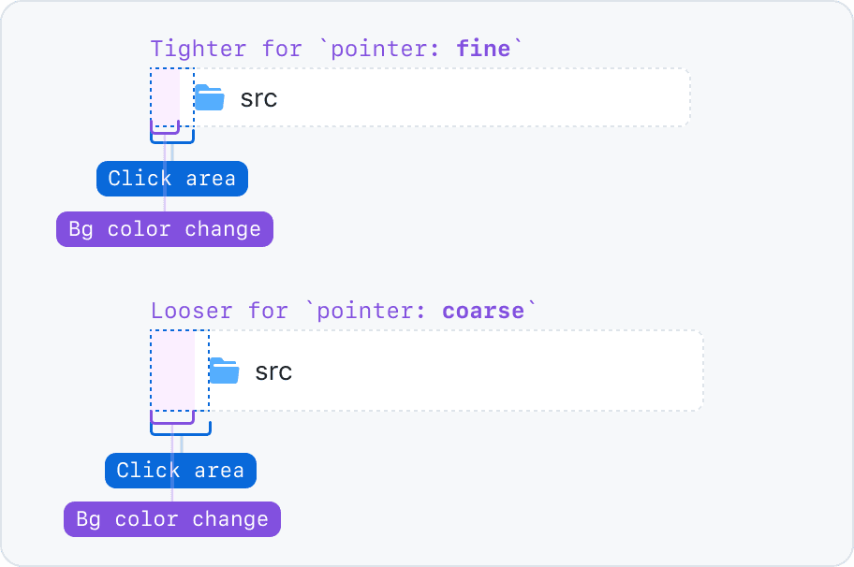Click the folder icon in the fine pointer row

(209, 97)
